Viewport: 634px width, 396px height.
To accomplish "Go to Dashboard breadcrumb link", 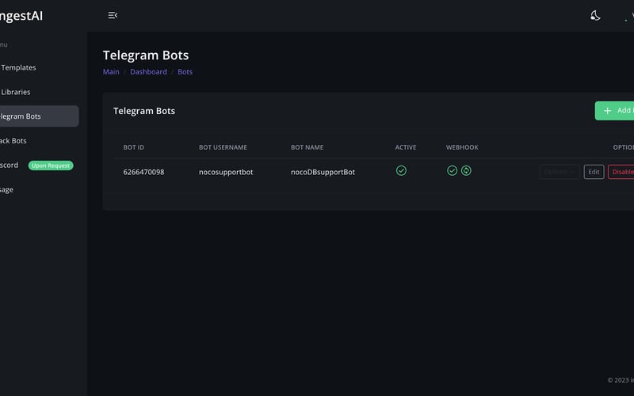I will 148,71.
